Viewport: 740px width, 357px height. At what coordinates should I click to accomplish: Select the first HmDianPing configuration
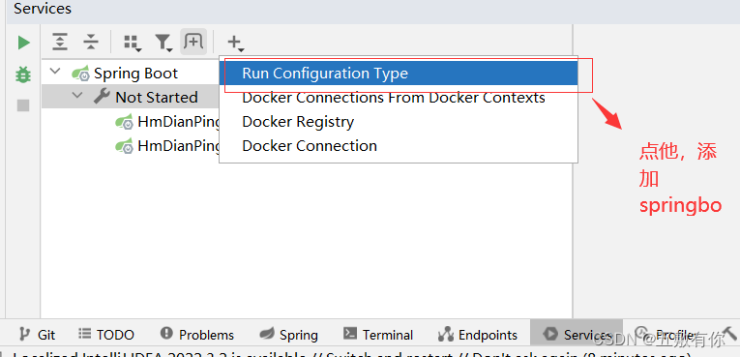point(168,122)
